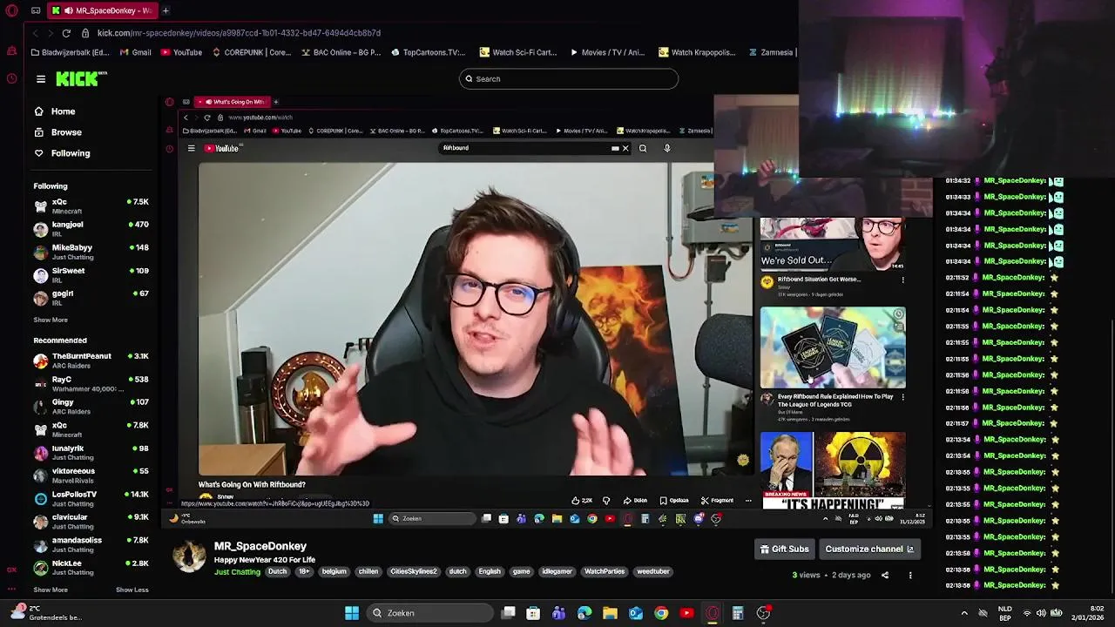This screenshot has height=627, width=1115.
Task: Open Outlook from taskbar
Action: coord(636,613)
